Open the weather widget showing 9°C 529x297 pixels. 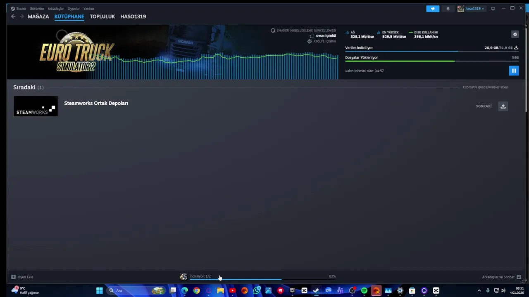26,290
